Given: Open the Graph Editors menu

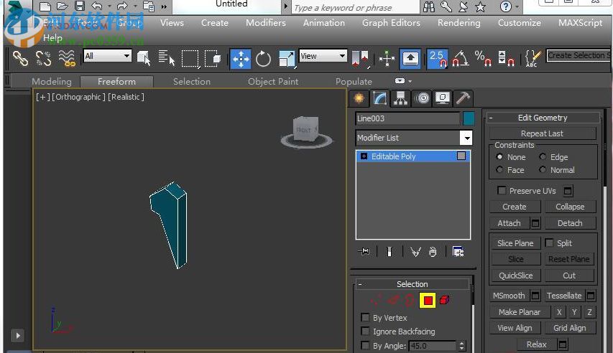Looking at the screenshot, I should click(x=391, y=23).
